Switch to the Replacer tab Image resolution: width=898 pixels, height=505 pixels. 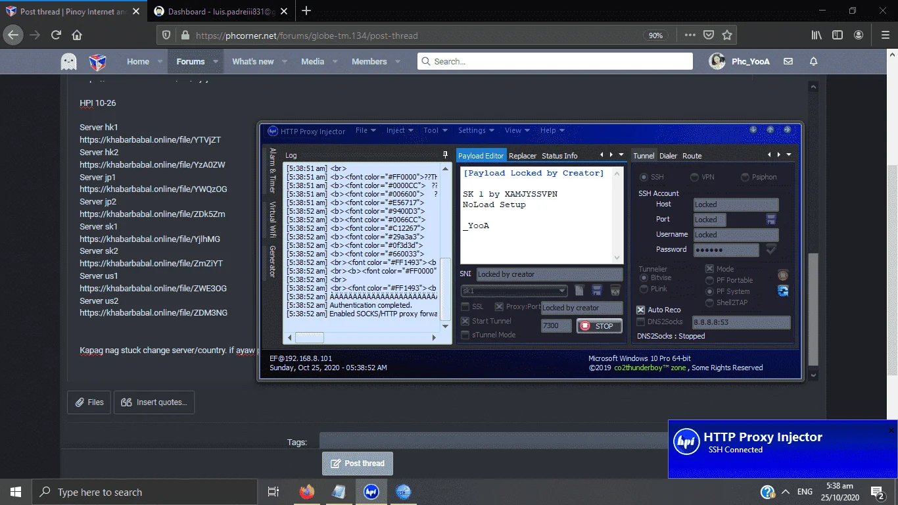click(x=523, y=156)
